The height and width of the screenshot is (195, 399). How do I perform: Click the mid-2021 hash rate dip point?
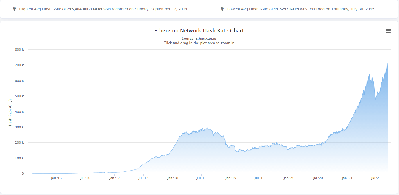[375, 99]
